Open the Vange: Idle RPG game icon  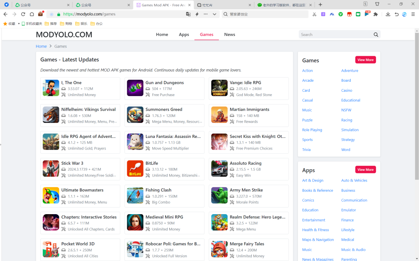click(219, 88)
